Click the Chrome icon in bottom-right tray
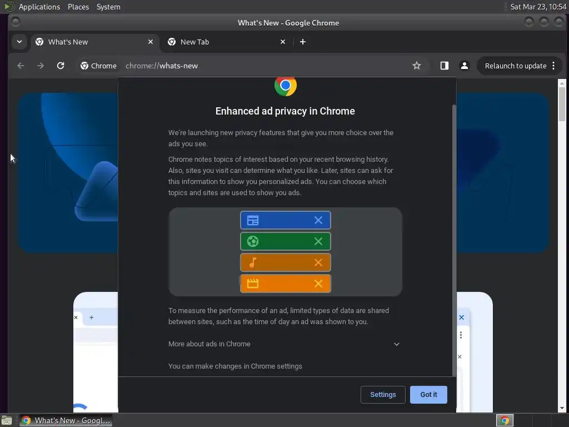Image resolution: width=569 pixels, height=427 pixels. click(x=505, y=420)
